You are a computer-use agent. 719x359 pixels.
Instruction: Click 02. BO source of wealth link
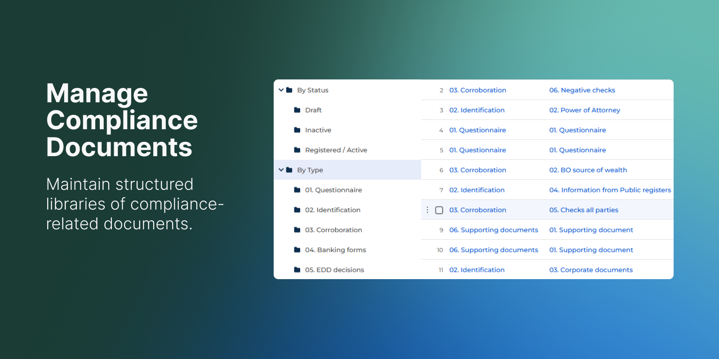click(x=588, y=170)
